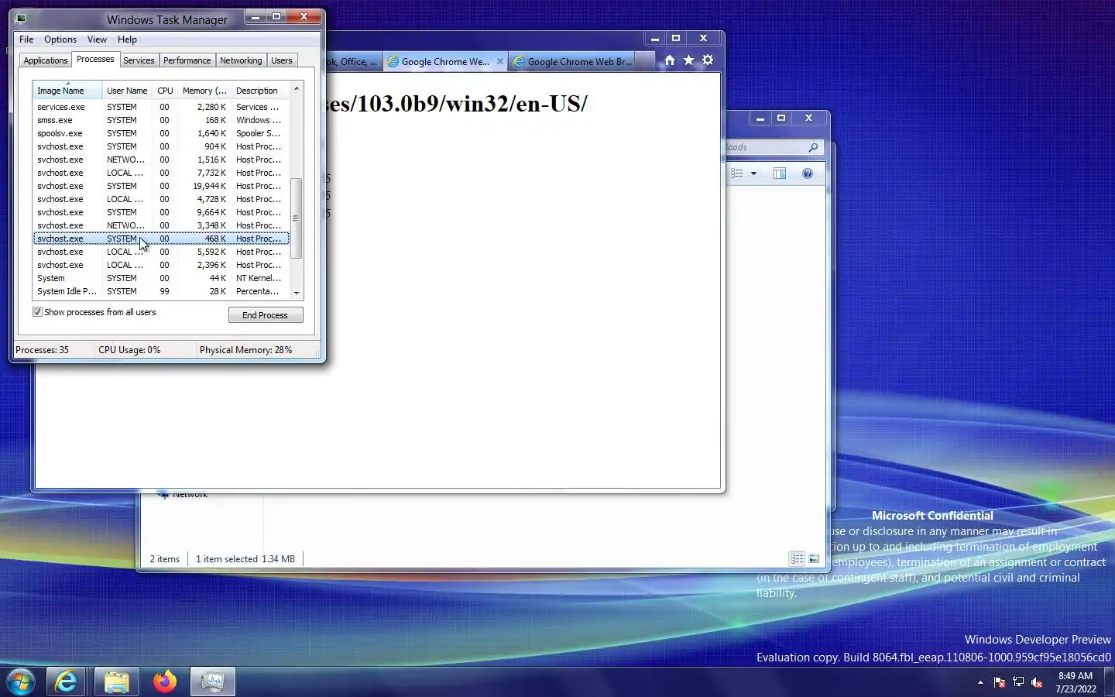Open Internet Explorer Tools gear icon
Screen dimensions: 1115x697
tap(708, 60)
